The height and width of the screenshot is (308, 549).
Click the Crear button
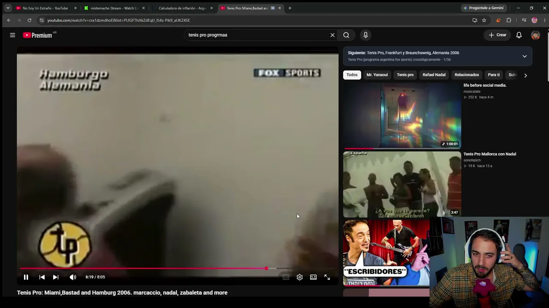pos(498,35)
